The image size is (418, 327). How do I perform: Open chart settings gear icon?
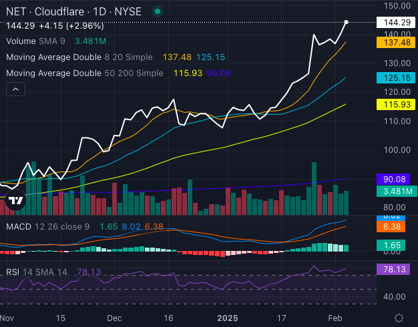(399, 318)
